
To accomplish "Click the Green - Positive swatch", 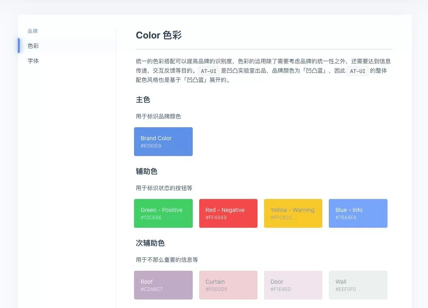I will pos(163,213).
